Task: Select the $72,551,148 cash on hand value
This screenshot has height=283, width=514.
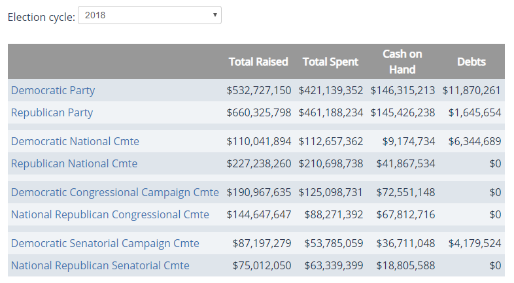Action: coord(405,193)
